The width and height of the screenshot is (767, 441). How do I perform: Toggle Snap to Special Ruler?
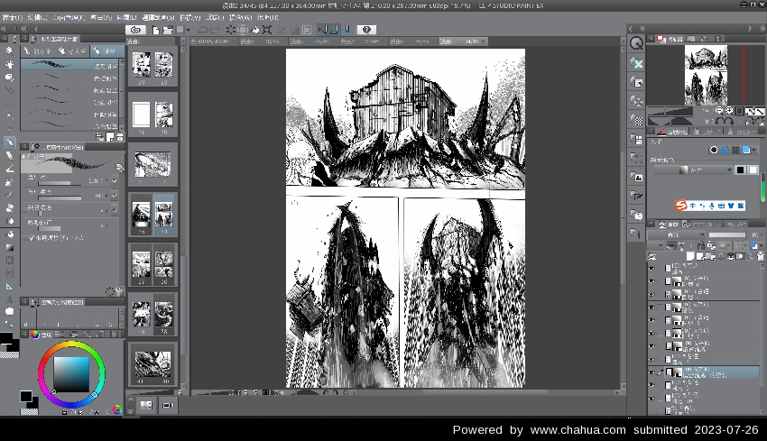pos(335,30)
